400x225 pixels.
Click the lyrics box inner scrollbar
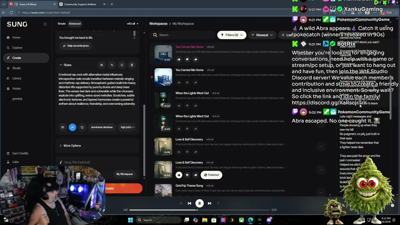[x=134, y=33]
